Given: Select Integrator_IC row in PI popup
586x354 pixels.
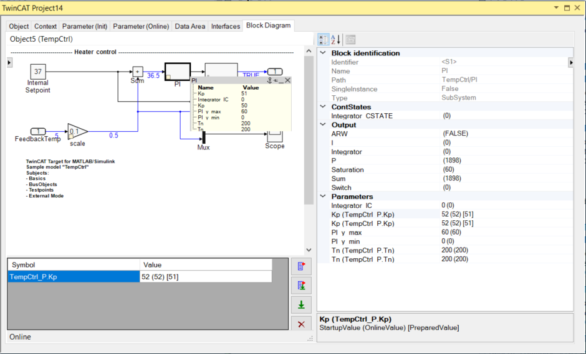Looking at the screenshot, I should [x=241, y=100].
